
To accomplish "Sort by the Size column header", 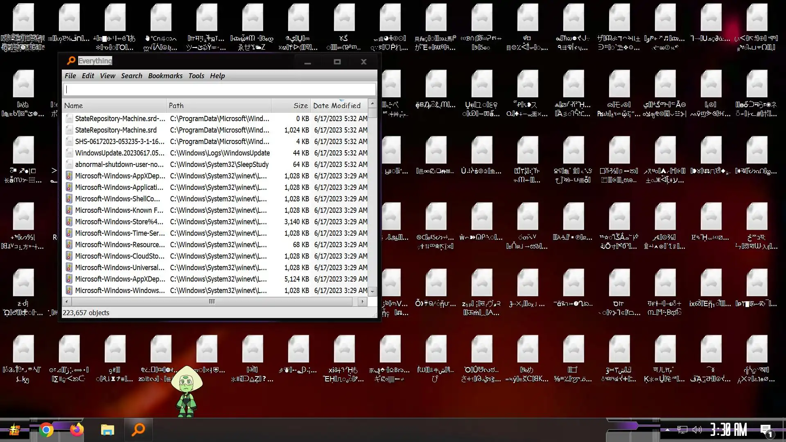I will click(300, 106).
